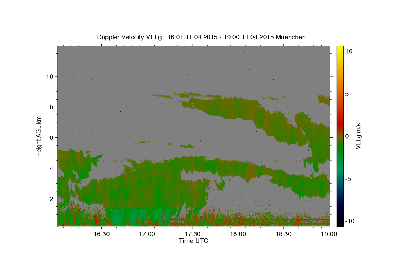The image size is (408, 272).
Task: Click the 'VELg m/s' colorbar title
Action: 358,136
